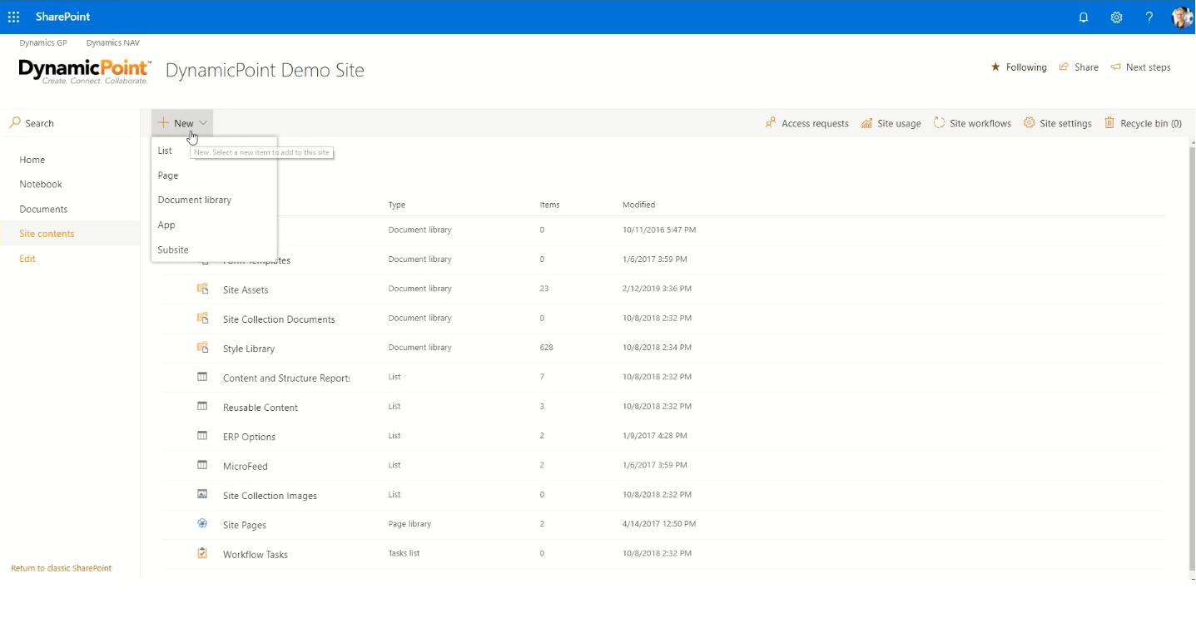Image resolution: width=1196 pixels, height=638 pixels.
Task: Click the Workflow Tasks list icon
Action: [x=202, y=553]
